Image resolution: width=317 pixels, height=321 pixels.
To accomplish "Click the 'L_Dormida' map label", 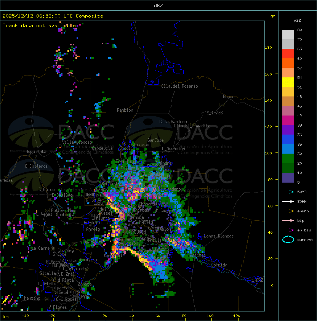I will 217,265.
